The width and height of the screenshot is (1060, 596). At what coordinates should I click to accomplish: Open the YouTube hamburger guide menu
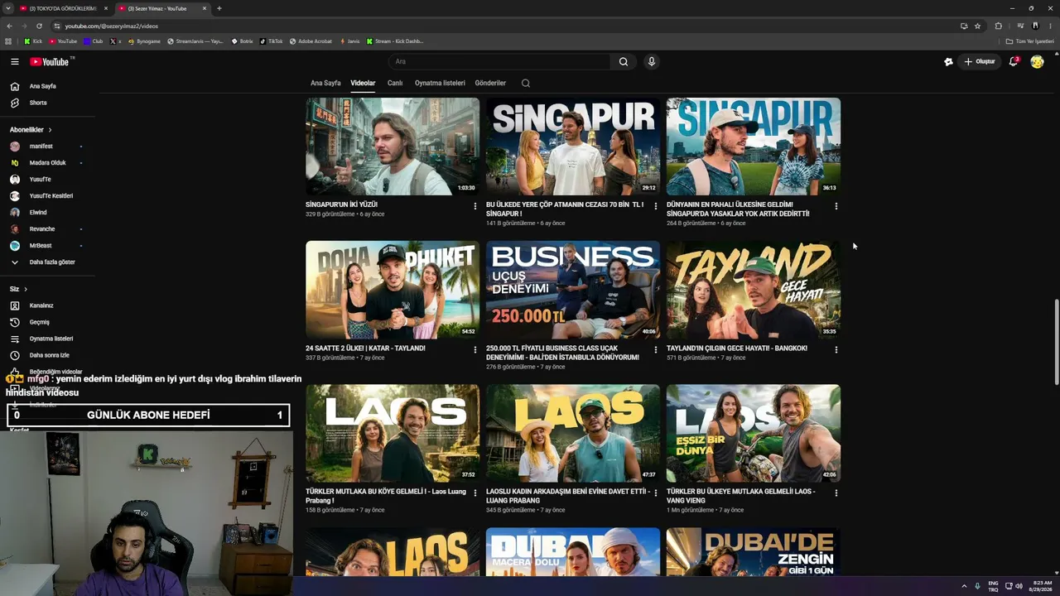pos(15,61)
